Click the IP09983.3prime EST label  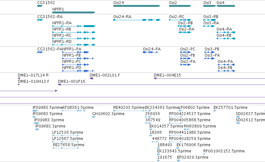tap(49, 120)
